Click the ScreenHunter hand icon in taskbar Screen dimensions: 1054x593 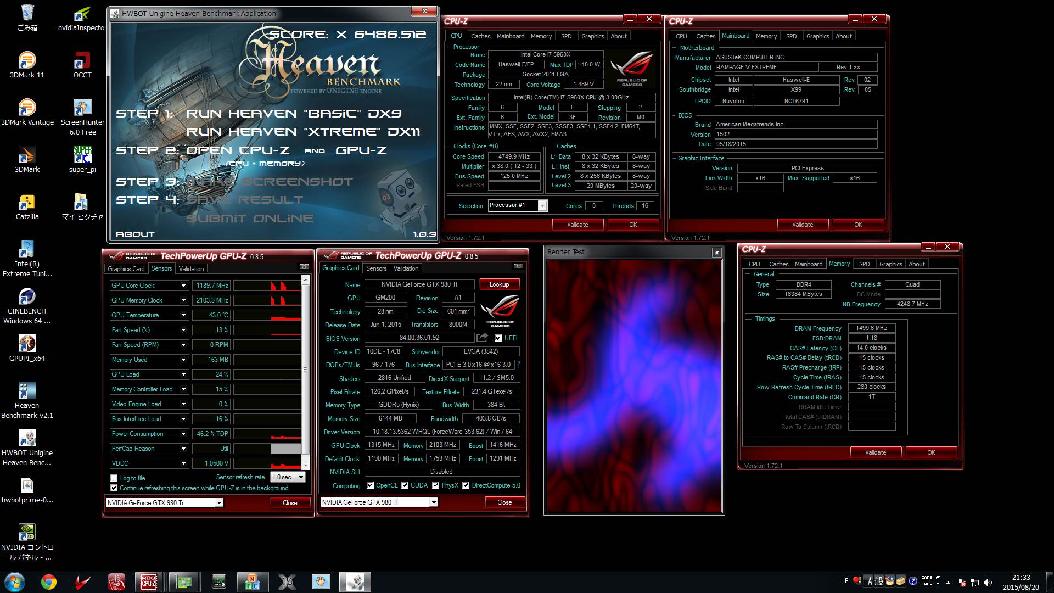(321, 582)
